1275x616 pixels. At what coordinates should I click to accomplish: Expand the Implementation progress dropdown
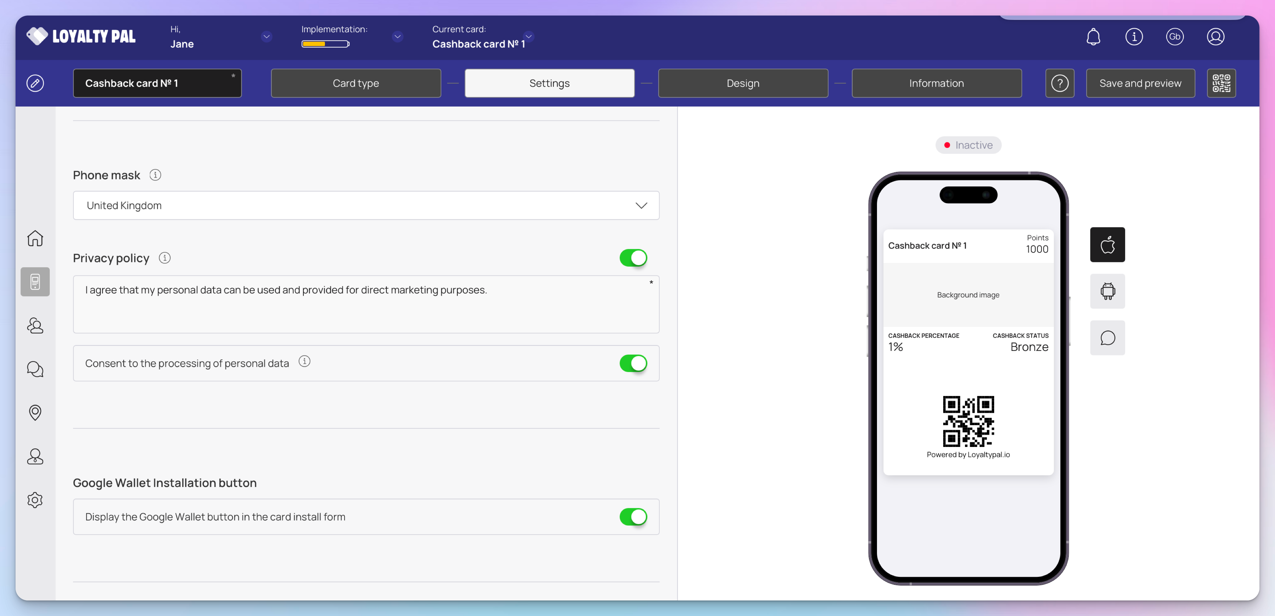point(397,37)
